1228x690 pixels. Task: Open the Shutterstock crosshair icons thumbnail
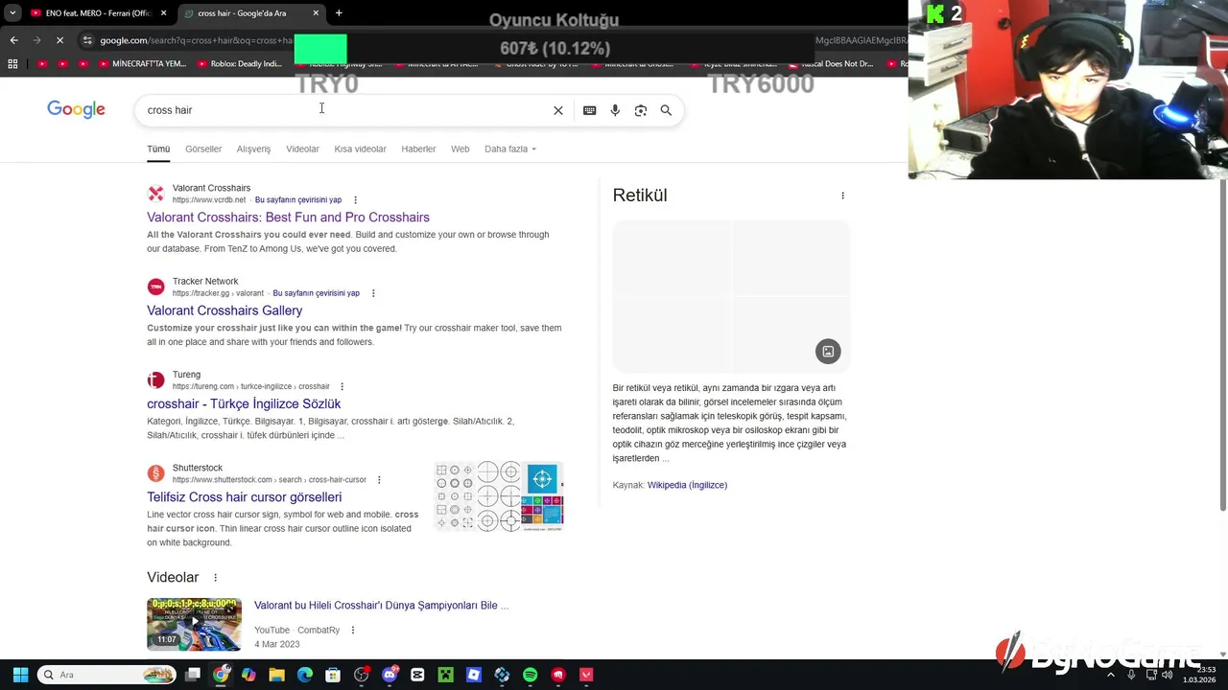(499, 496)
